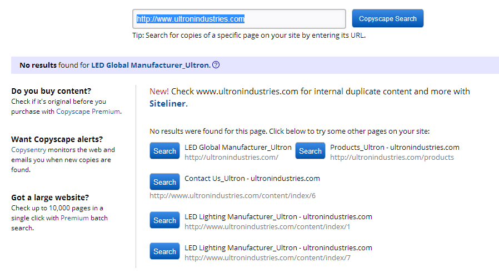Click the content/index/7 URL text
The width and height of the screenshot is (499, 273).
click(267, 258)
